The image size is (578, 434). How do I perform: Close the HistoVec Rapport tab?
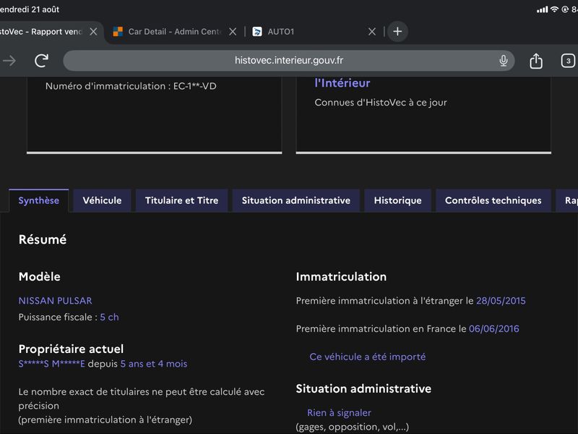[94, 32]
